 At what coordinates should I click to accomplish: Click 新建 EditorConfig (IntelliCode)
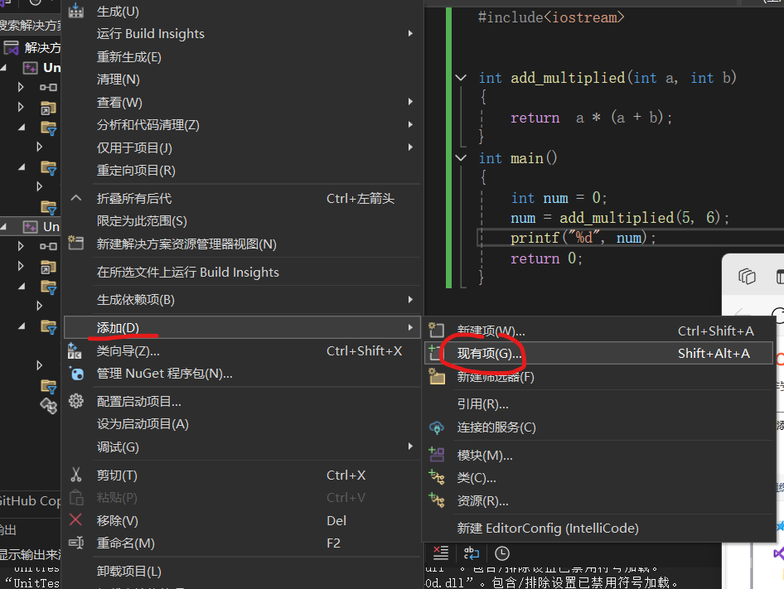pos(598,528)
